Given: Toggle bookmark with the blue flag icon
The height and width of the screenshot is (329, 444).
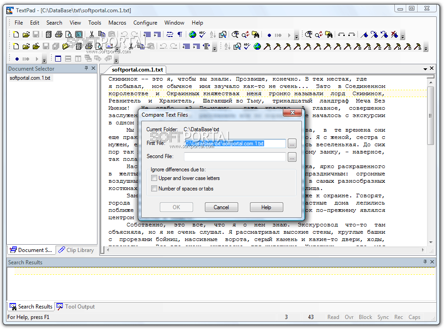Looking at the screenshot, I should [364, 35].
